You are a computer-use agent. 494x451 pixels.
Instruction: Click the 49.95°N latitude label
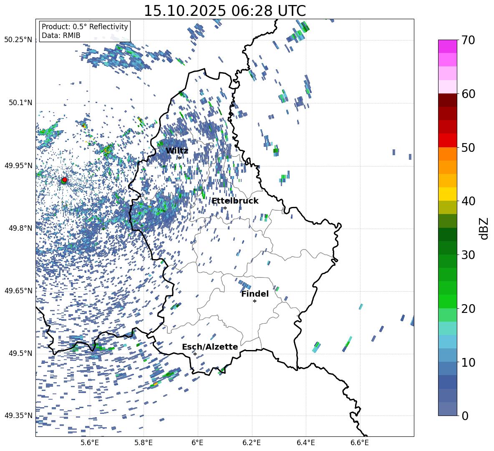(18, 166)
